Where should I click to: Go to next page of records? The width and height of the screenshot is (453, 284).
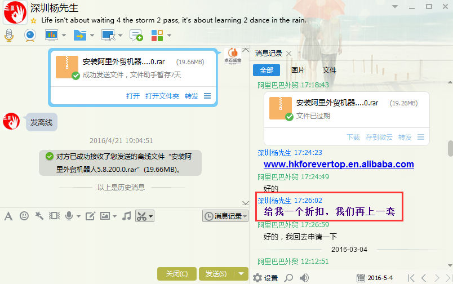tap(437, 278)
